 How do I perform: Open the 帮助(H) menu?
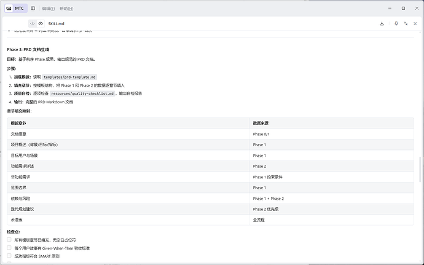[x=66, y=9]
